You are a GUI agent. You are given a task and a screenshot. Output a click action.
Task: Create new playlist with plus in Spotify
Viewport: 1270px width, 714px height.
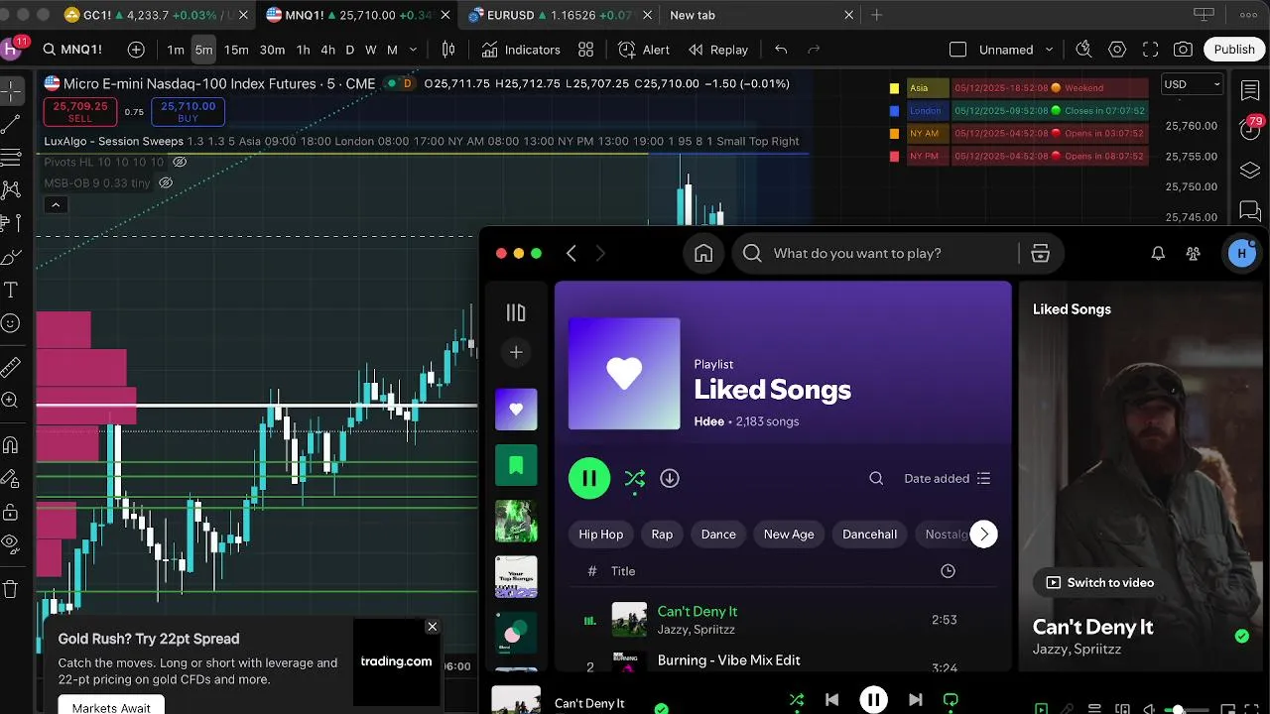pyautogui.click(x=516, y=352)
